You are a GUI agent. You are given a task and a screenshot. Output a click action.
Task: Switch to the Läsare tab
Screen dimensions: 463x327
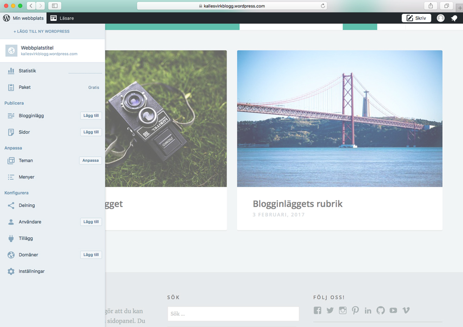click(62, 18)
